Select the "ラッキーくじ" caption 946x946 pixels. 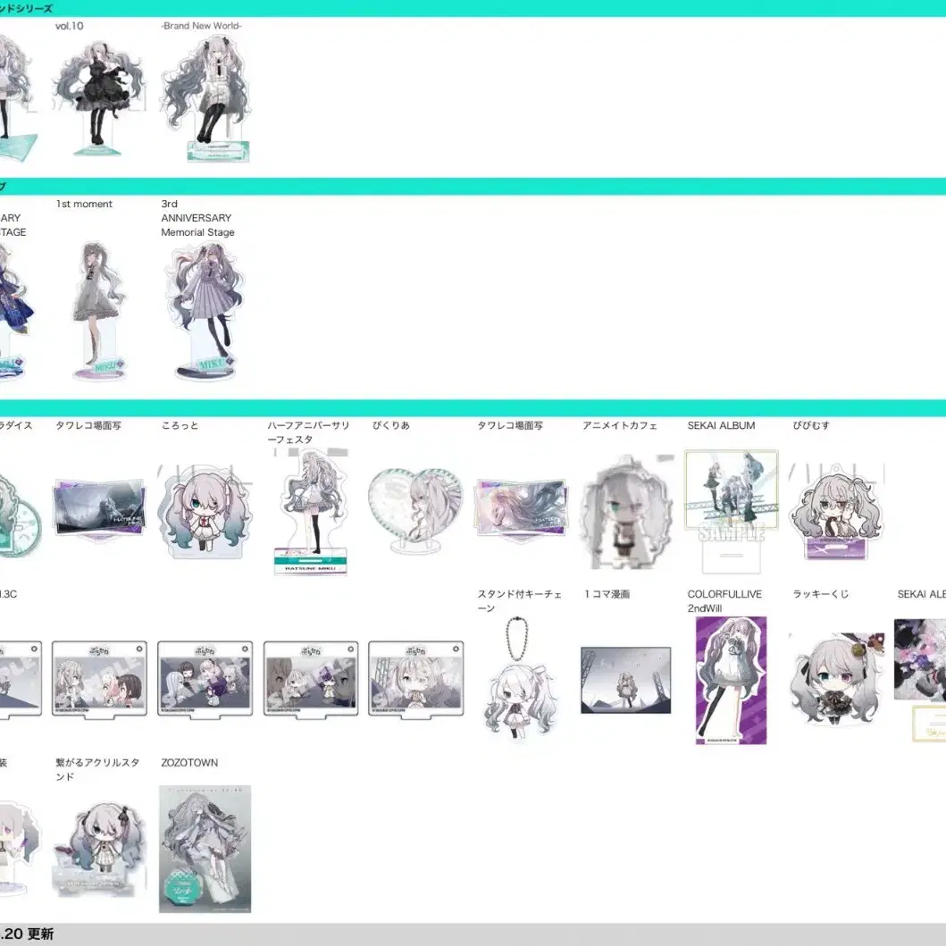tap(821, 594)
